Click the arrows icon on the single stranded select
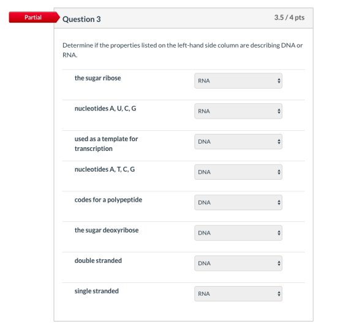Image resolution: width=343 pixels, height=327 pixels. (279, 294)
